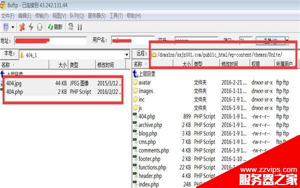Select the header.php file name
The width and height of the screenshot is (300, 188).
[x=150, y=176]
